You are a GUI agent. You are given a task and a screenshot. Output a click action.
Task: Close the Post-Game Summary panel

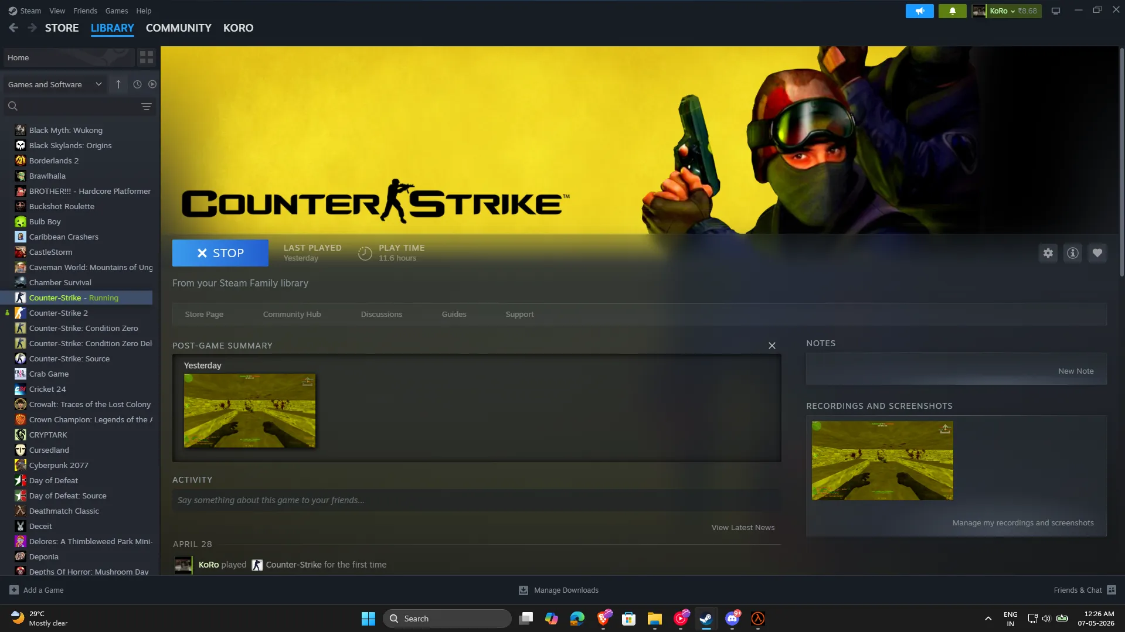point(772,346)
